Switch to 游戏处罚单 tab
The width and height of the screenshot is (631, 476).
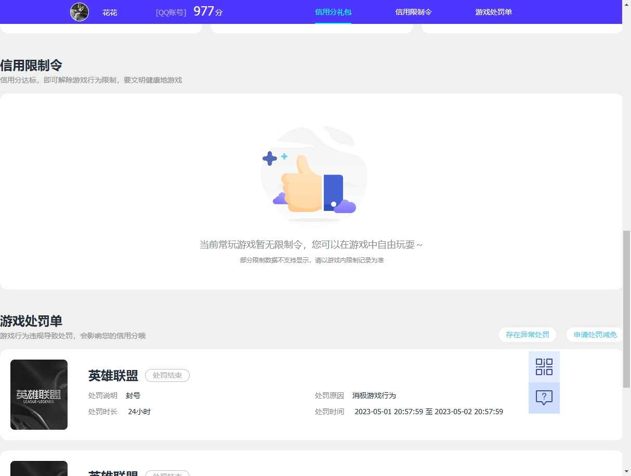494,12
